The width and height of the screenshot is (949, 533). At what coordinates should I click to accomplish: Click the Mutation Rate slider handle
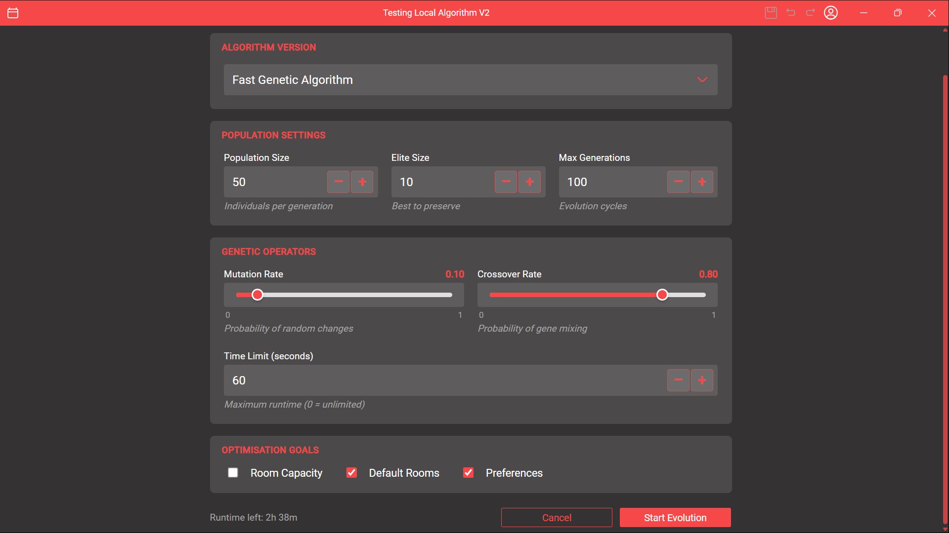pyautogui.click(x=258, y=295)
